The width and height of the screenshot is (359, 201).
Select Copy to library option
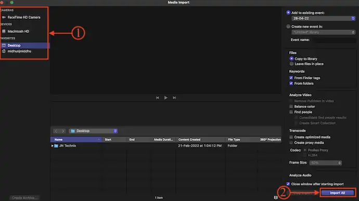point(291,59)
